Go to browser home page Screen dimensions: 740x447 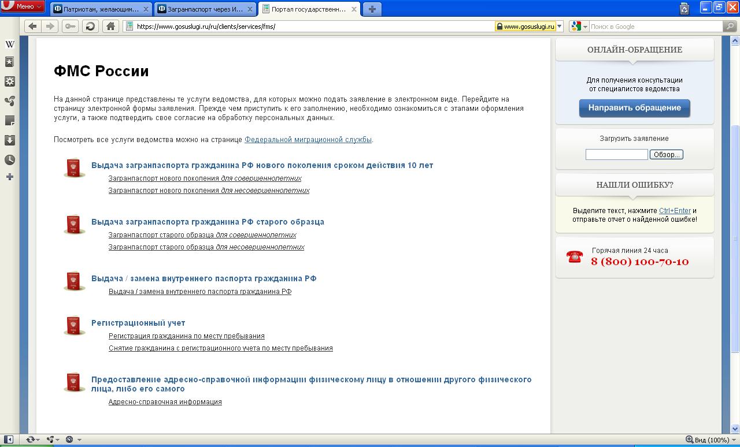tap(110, 26)
